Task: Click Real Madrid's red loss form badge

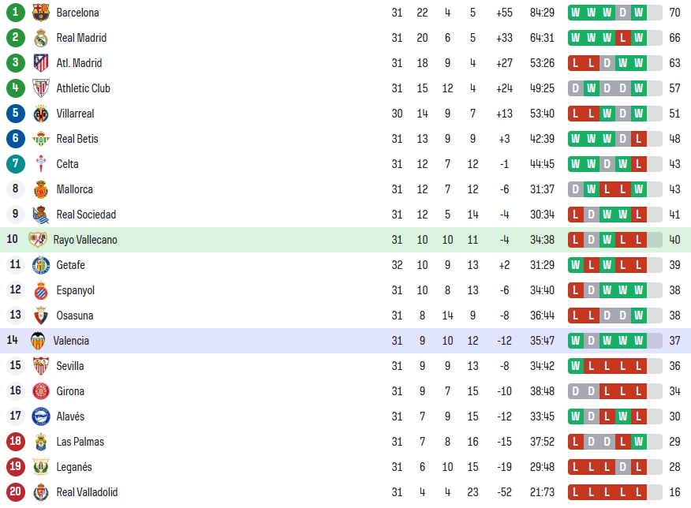Action: pyautogui.click(x=622, y=38)
